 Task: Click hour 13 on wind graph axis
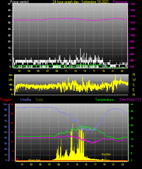point(75,71)
